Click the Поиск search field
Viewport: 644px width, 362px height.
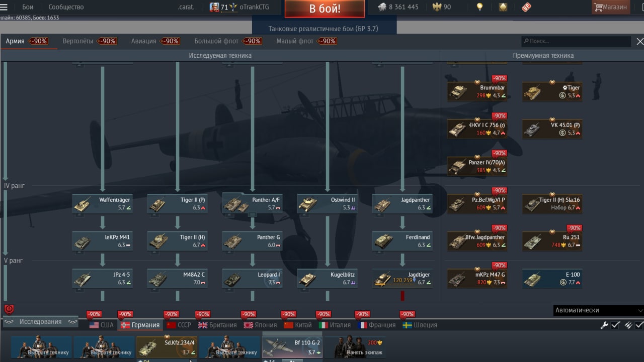pos(576,41)
